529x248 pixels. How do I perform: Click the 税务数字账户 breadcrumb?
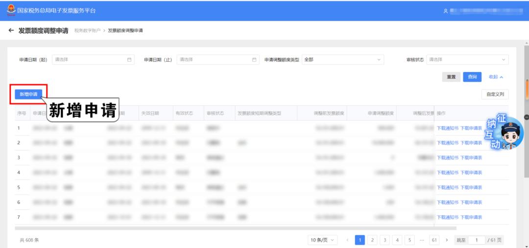pos(87,31)
